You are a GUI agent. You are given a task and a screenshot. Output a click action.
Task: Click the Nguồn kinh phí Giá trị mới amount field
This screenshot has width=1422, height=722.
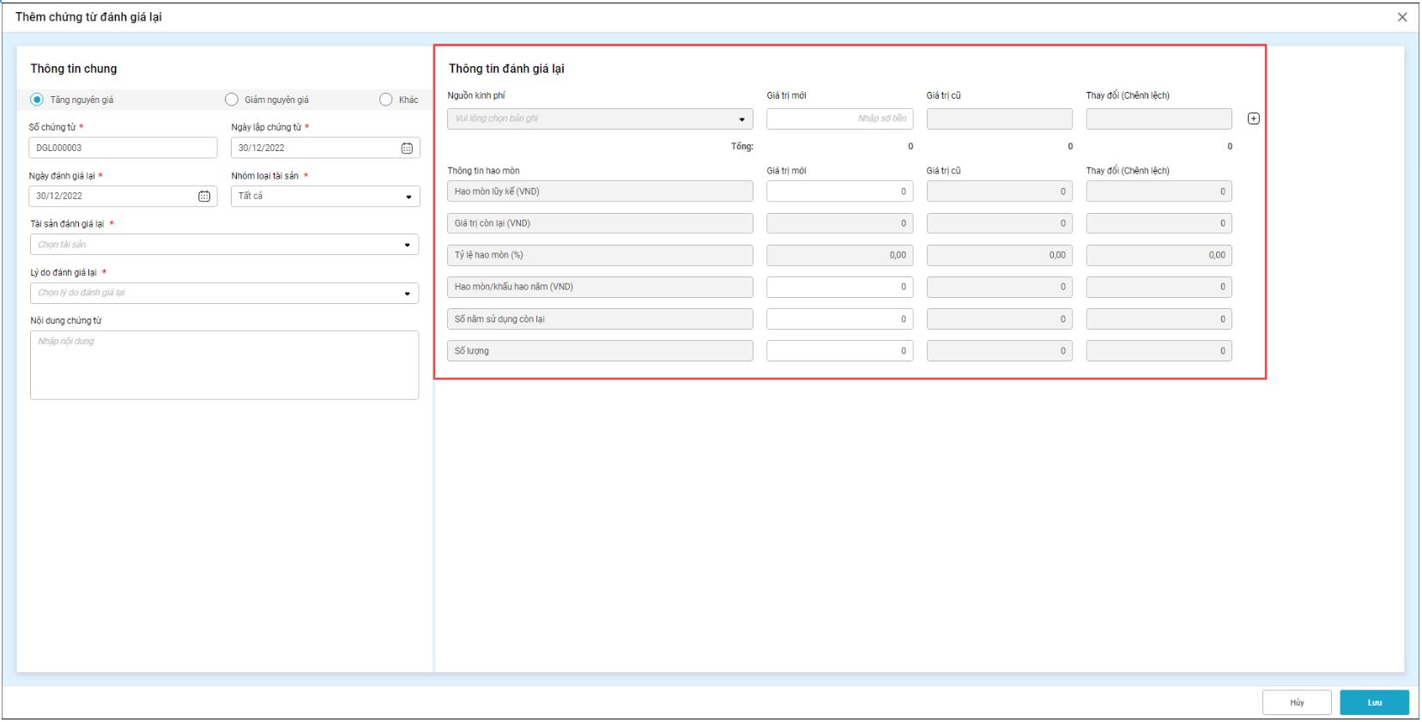pyautogui.click(x=840, y=118)
